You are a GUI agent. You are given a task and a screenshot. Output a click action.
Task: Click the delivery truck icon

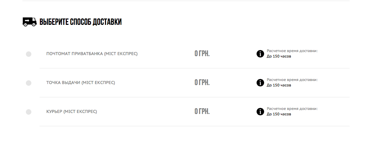click(x=29, y=22)
